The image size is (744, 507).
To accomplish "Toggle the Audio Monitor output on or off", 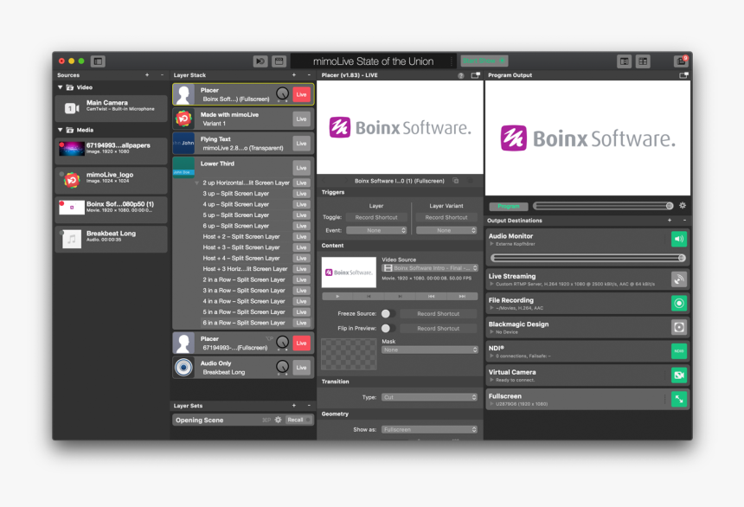I will [x=679, y=239].
